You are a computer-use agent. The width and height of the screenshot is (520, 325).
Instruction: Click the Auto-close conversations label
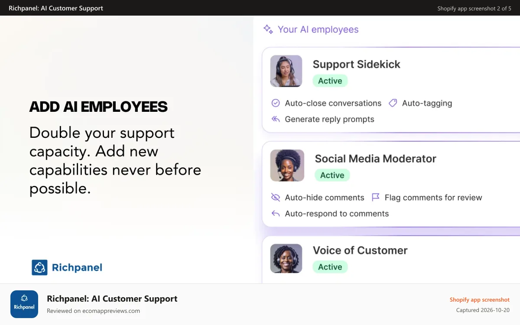pyautogui.click(x=333, y=103)
